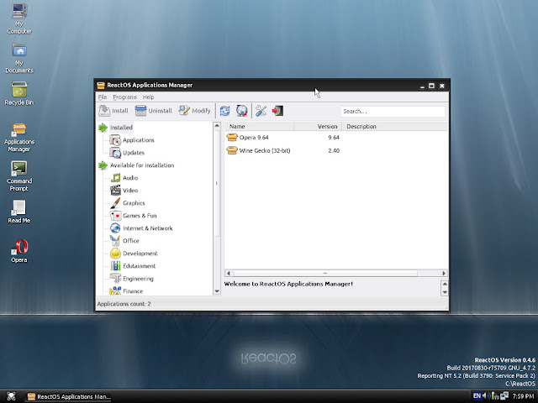The height and width of the screenshot is (403, 538).
Task: Sort by the Description column header
Action: click(394, 127)
